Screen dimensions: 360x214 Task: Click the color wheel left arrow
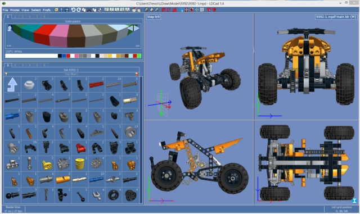click(130, 28)
